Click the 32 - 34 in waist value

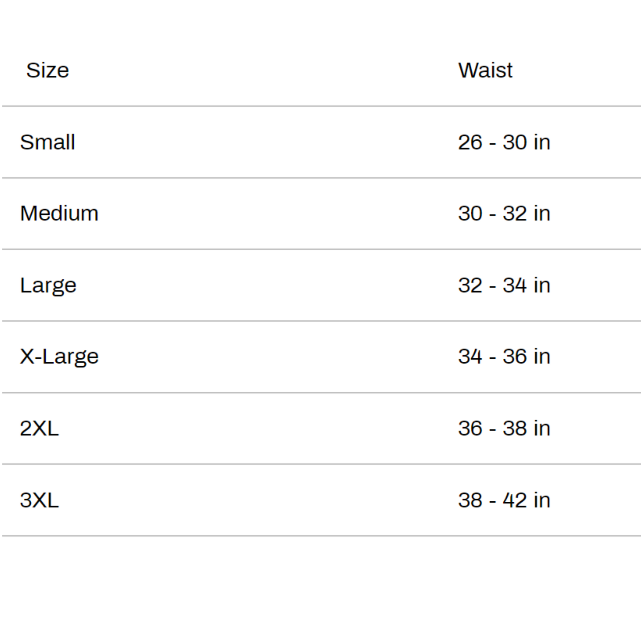[x=504, y=285]
